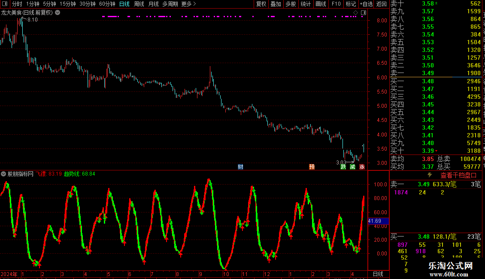Click the 财 financial report marker
Viewport: 485px width, 279px height.
point(240,167)
